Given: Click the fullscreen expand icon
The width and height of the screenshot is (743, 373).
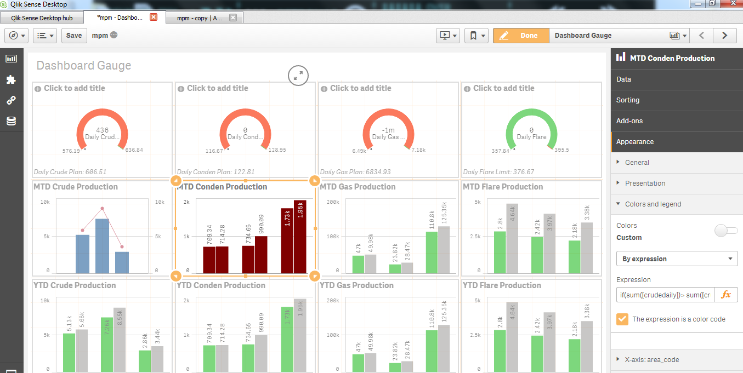Looking at the screenshot, I should [298, 76].
